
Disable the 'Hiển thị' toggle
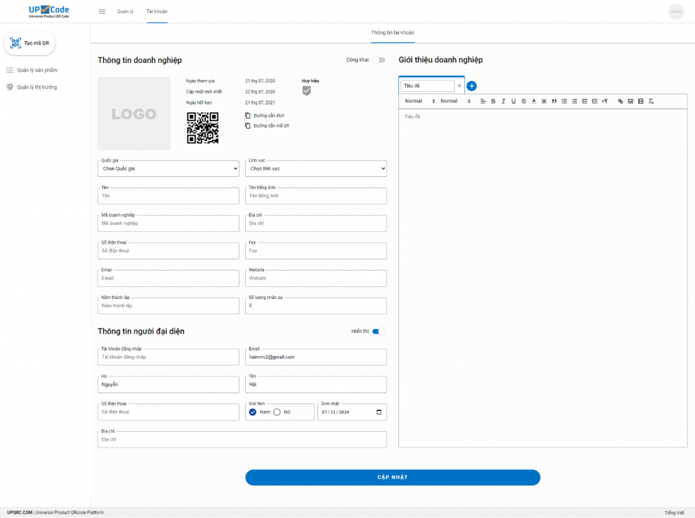(x=379, y=330)
